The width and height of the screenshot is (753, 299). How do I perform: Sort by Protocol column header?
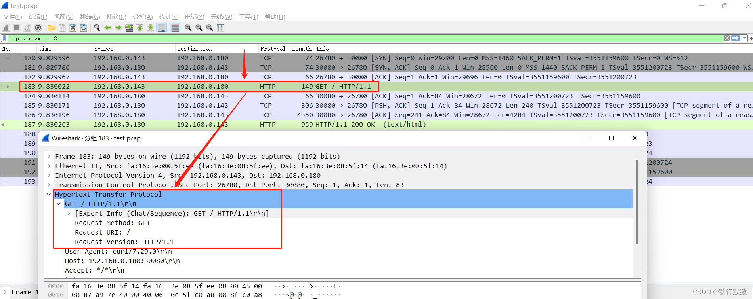tap(274, 49)
